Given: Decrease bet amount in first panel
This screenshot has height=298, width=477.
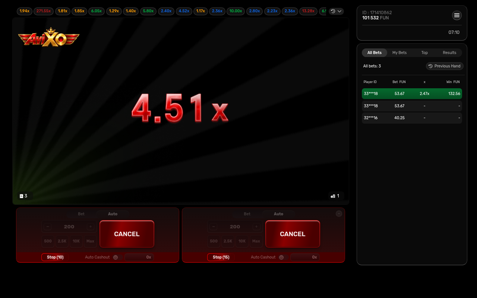Looking at the screenshot, I should point(48,226).
